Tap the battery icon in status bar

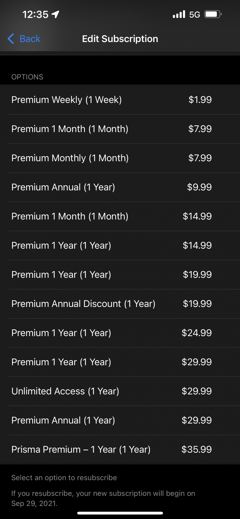(x=213, y=14)
